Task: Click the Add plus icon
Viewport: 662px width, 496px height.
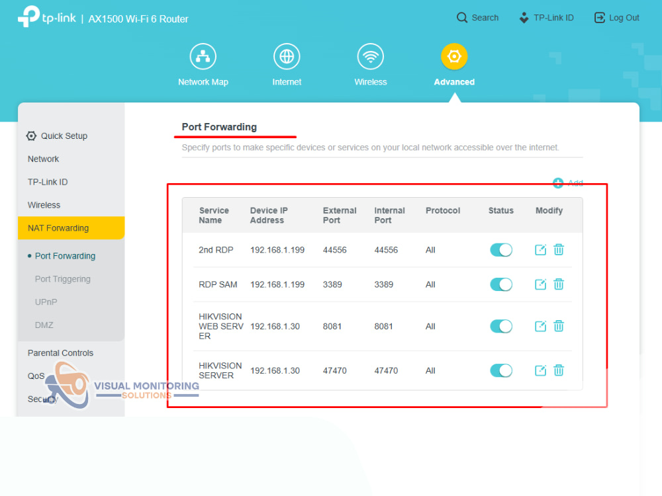Action: [557, 183]
